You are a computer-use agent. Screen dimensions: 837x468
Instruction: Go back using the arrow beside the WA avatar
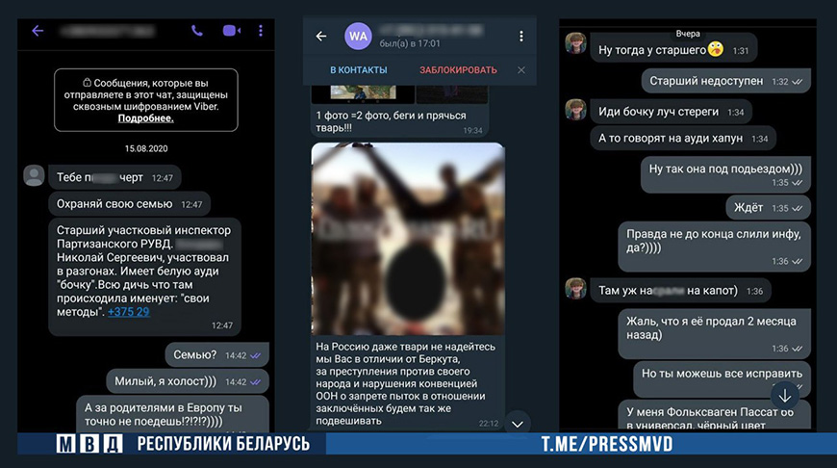(x=321, y=37)
